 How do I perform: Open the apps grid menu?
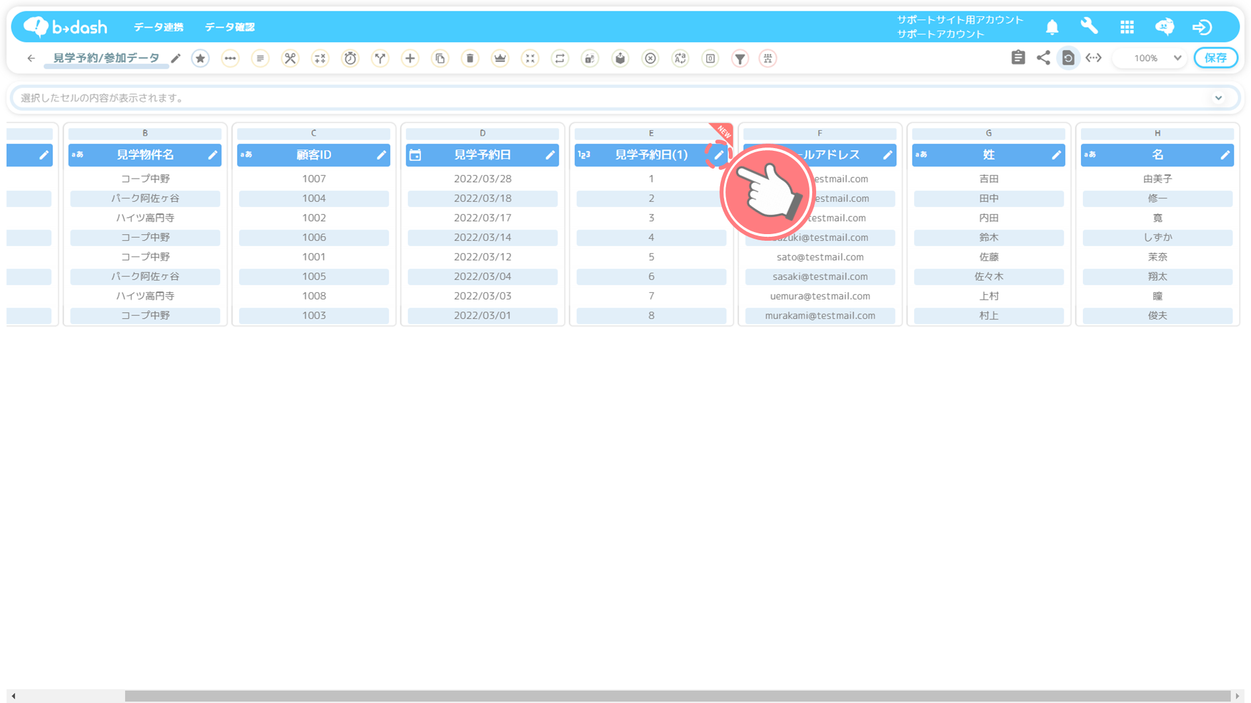coord(1127,27)
